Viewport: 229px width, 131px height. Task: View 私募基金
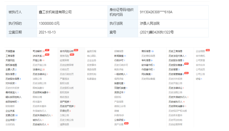click(x=92, y=79)
